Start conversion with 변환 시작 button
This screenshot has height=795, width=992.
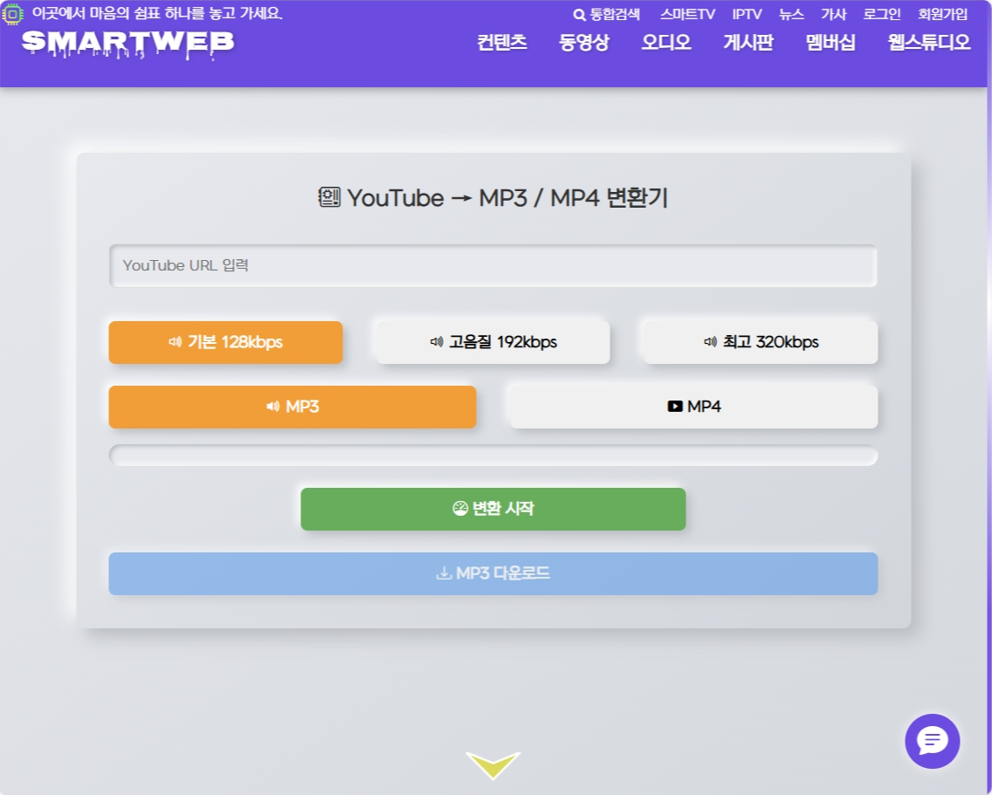(x=493, y=509)
